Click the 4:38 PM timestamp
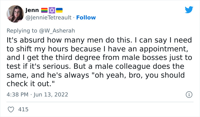Image resolution: width=200 pixels, height=117 pixels. [x=18, y=94]
